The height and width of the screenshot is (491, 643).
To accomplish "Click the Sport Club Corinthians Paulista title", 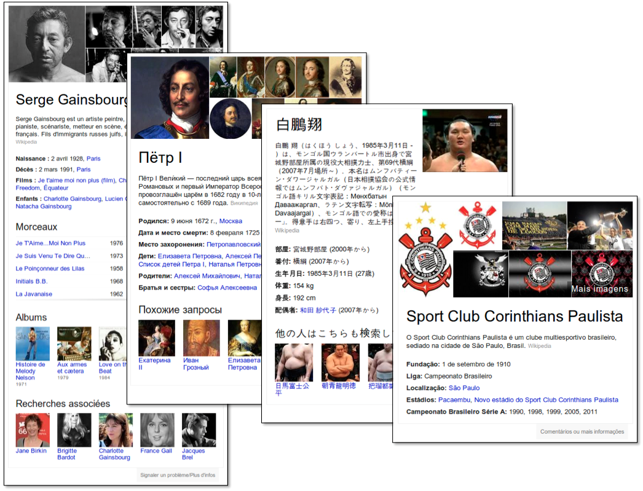I will click(x=515, y=316).
